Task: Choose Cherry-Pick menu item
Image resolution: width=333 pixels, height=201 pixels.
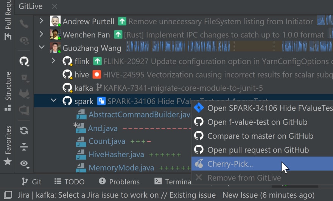Action: click(x=262, y=164)
